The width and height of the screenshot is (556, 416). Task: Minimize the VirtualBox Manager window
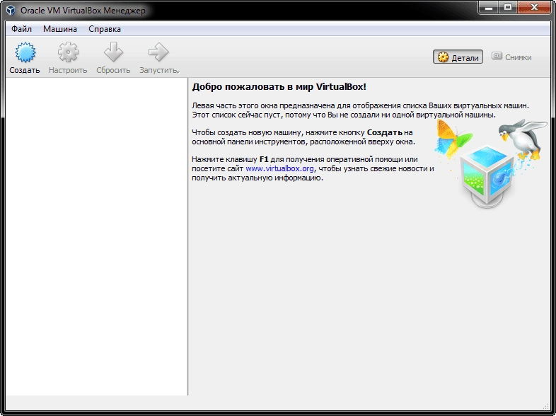pos(489,8)
